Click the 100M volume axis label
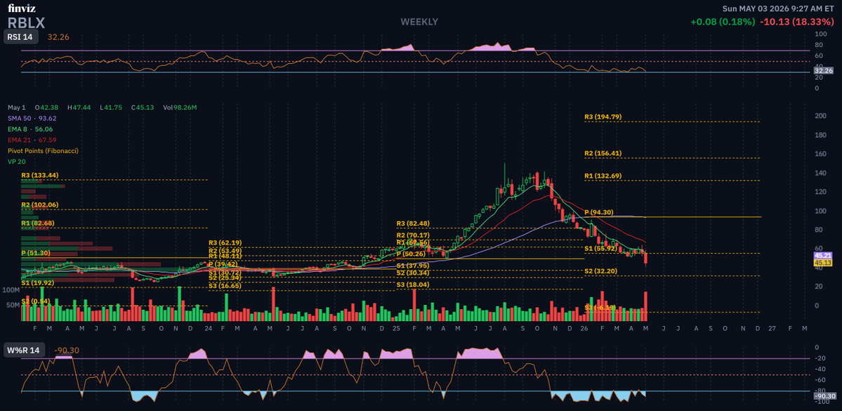This screenshot has width=842, height=411. (11, 289)
